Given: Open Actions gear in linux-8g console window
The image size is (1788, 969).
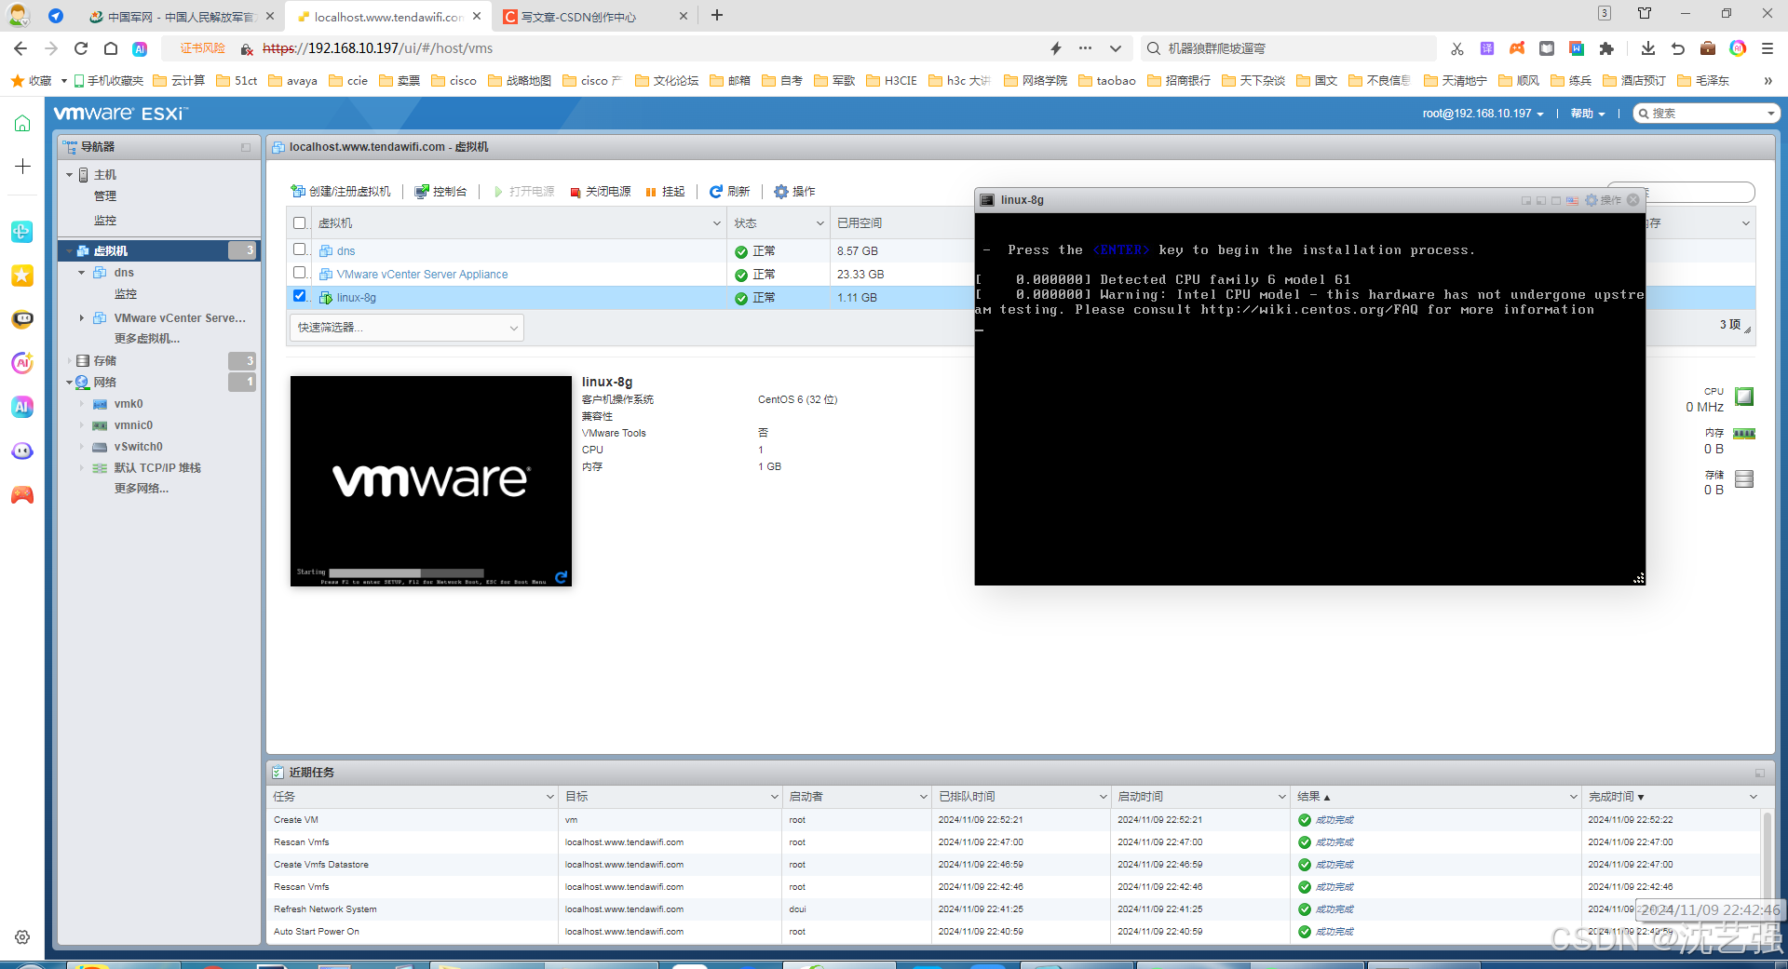Looking at the screenshot, I should pos(1603,200).
